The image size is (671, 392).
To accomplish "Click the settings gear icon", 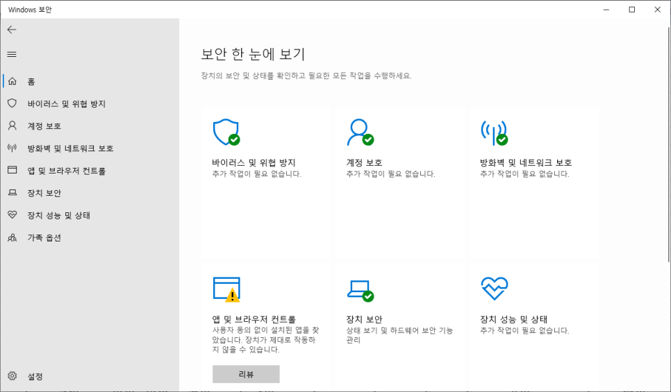I will (x=13, y=376).
